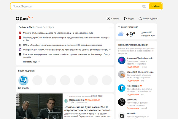
Task: Open the ICT Quickly subscription avatar
Action: (23, 80)
